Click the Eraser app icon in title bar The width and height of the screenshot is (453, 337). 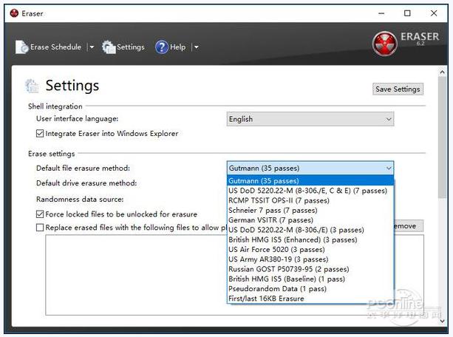click(14, 13)
